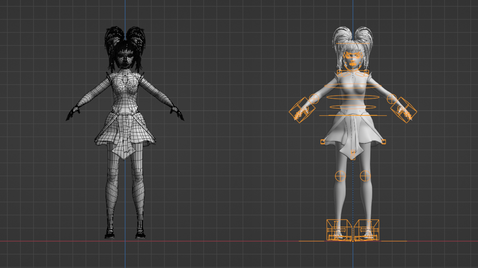Select the orange hand box control on screen-left
Screen dimensions: 478x268
click(302, 110)
